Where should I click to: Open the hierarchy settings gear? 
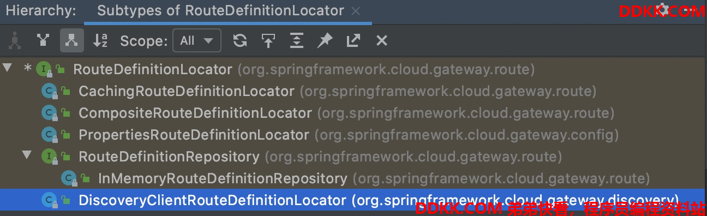(663, 9)
